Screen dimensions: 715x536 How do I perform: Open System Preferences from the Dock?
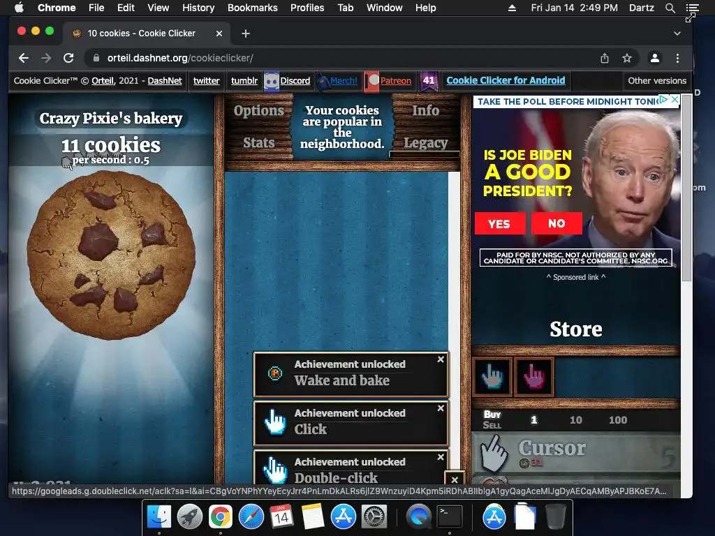[x=374, y=517]
